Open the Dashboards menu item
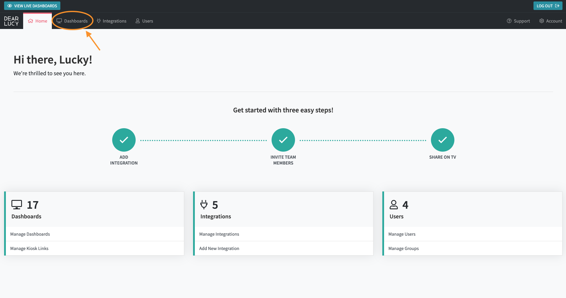Image resolution: width=566 pixels, height=298 pixels. (72, 21)
